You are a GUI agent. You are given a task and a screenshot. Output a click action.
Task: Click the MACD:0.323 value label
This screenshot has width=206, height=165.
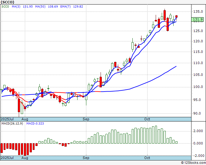[x=35, y=124]
